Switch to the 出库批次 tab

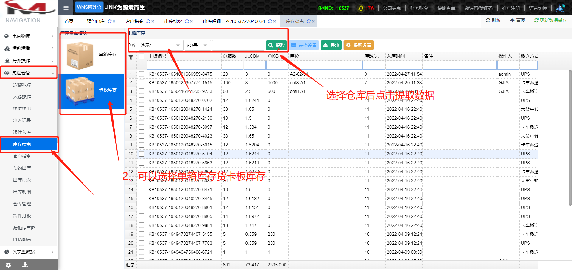click(x=173, y=21)
